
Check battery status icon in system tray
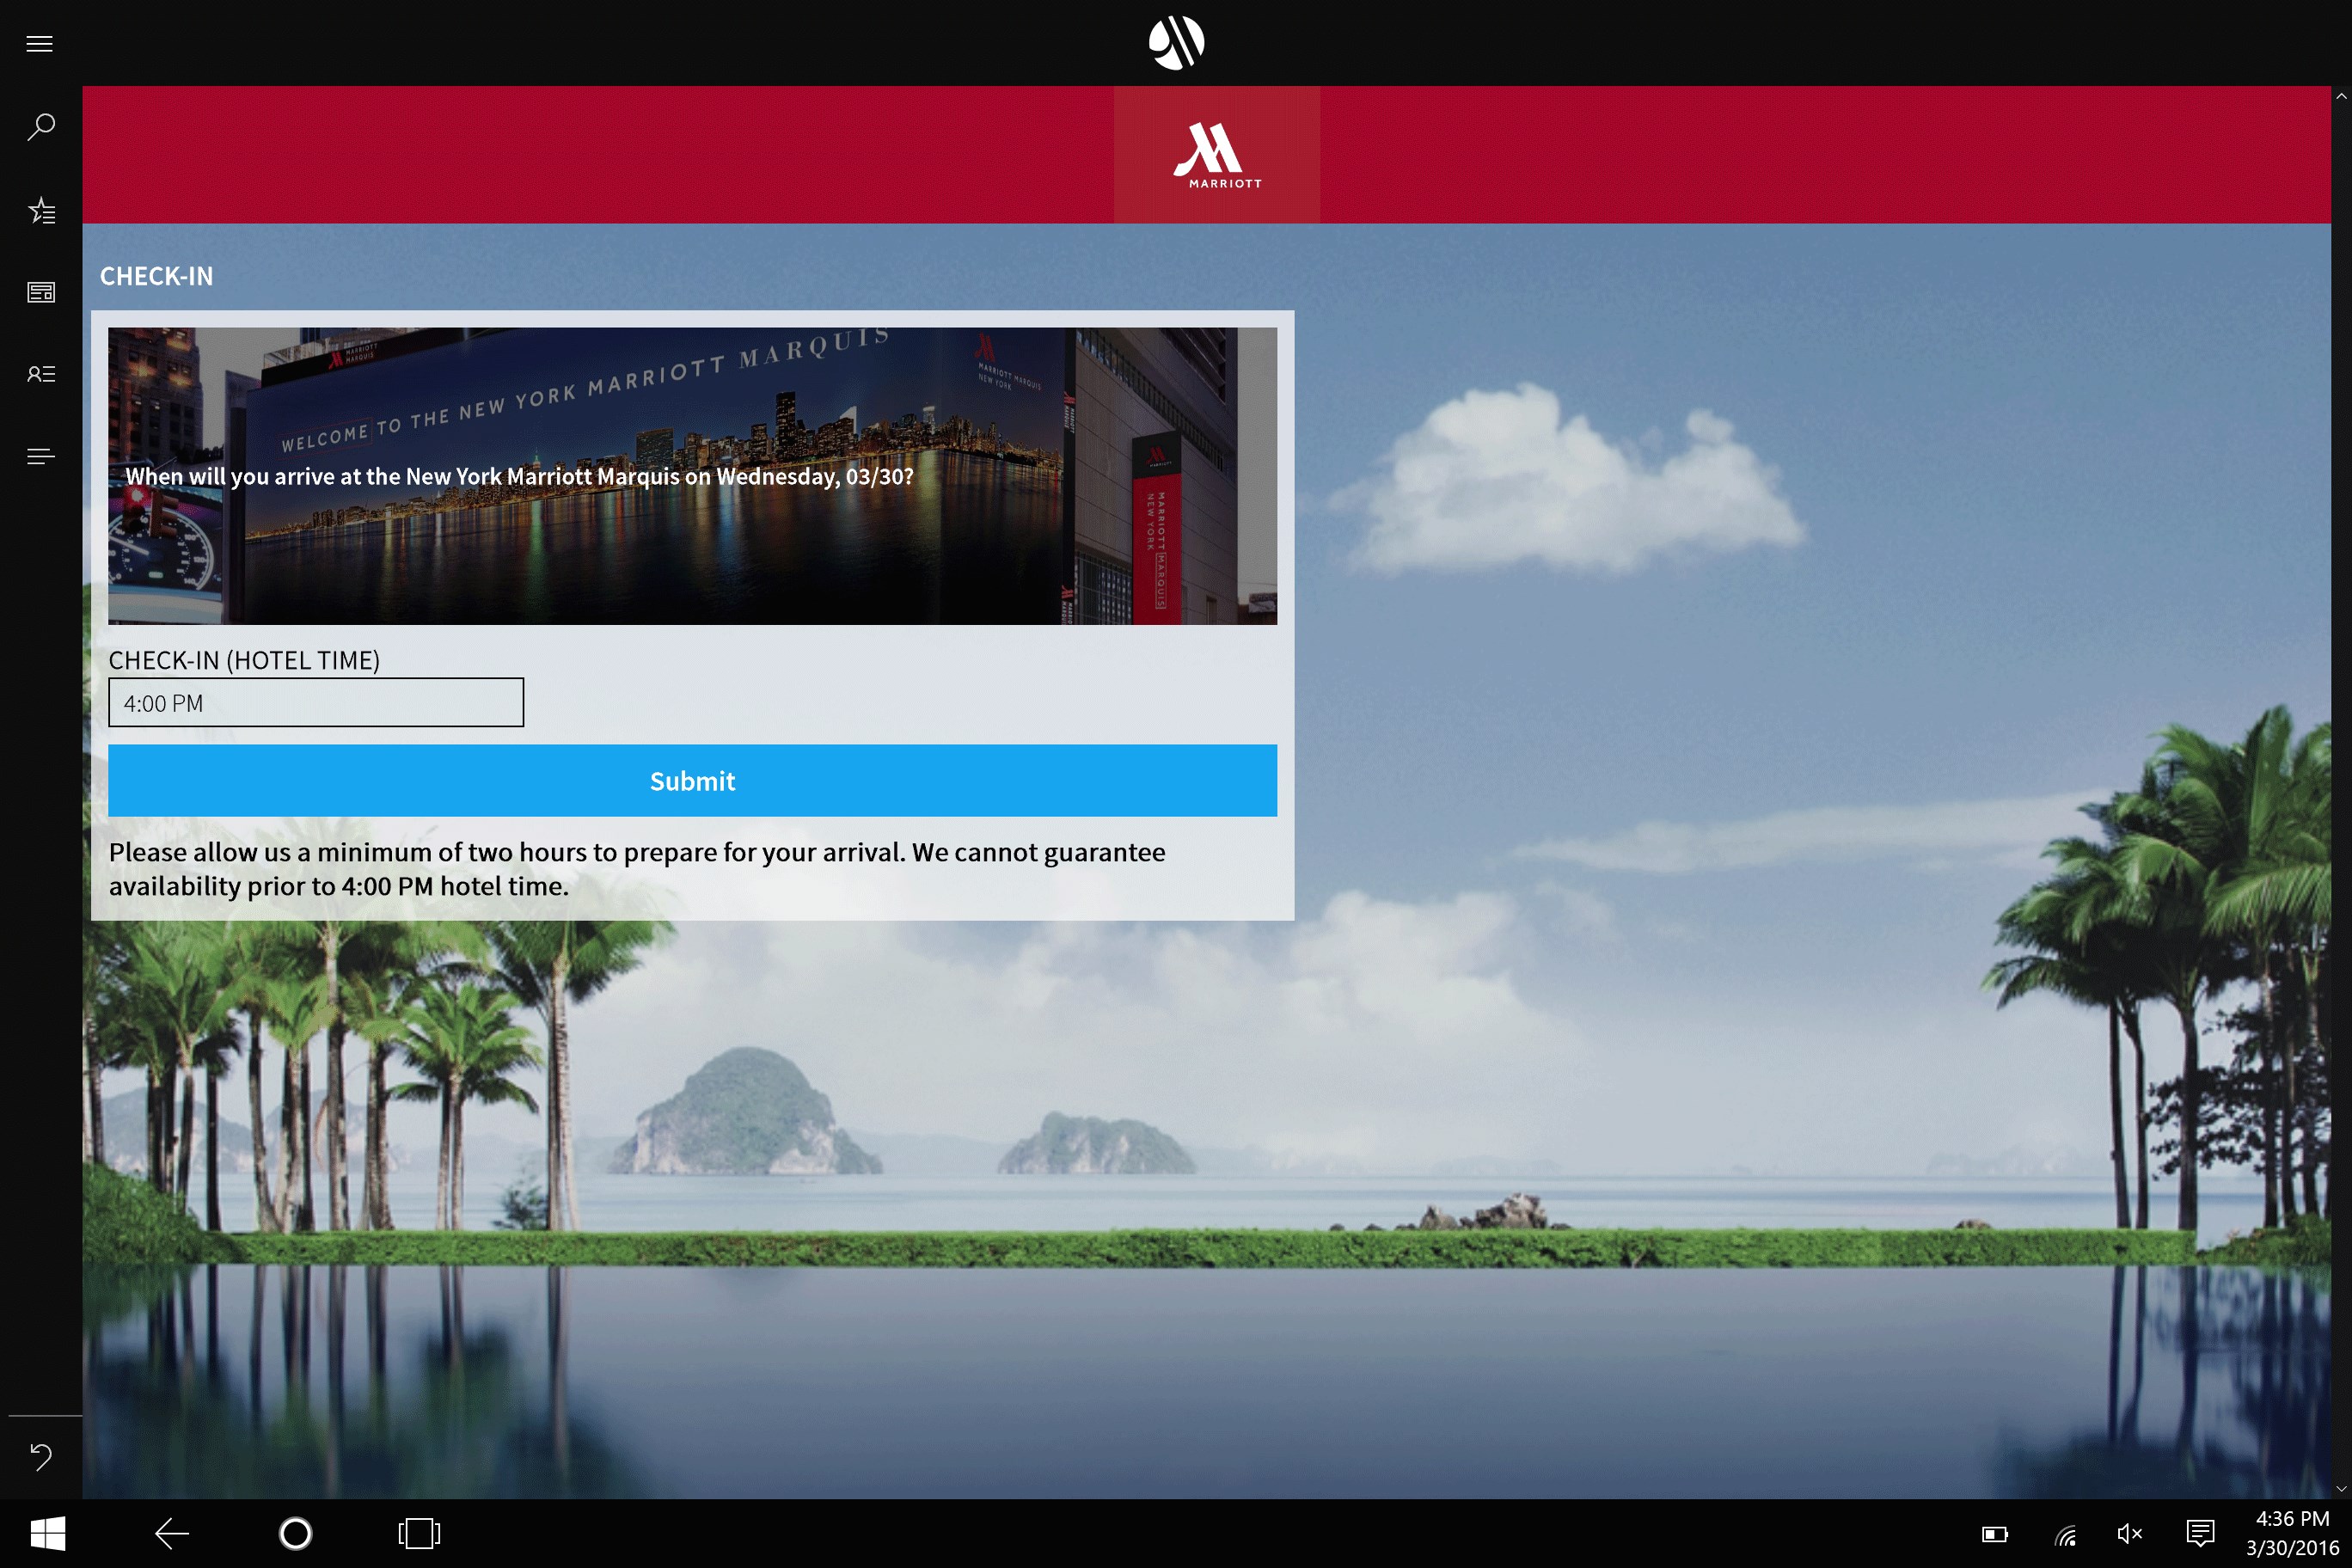pos(1995,1534)
